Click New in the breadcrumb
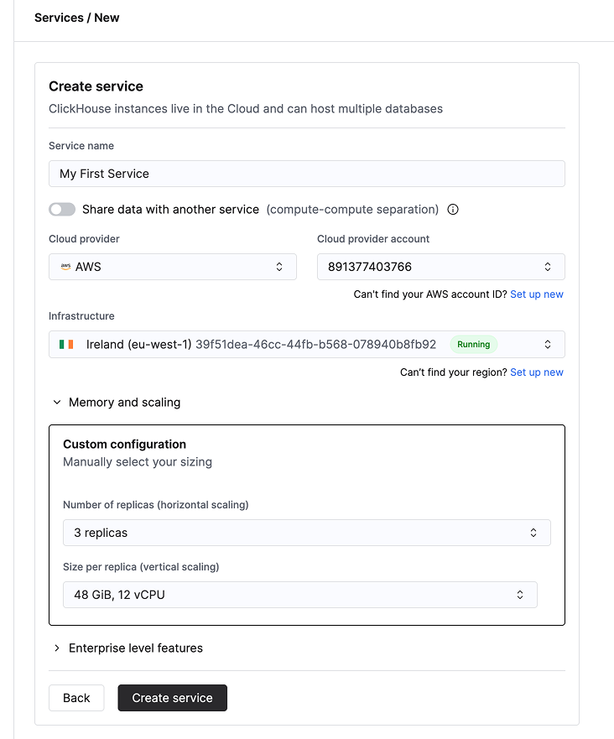This screenshot has width=614, height=739. point(107,17)
